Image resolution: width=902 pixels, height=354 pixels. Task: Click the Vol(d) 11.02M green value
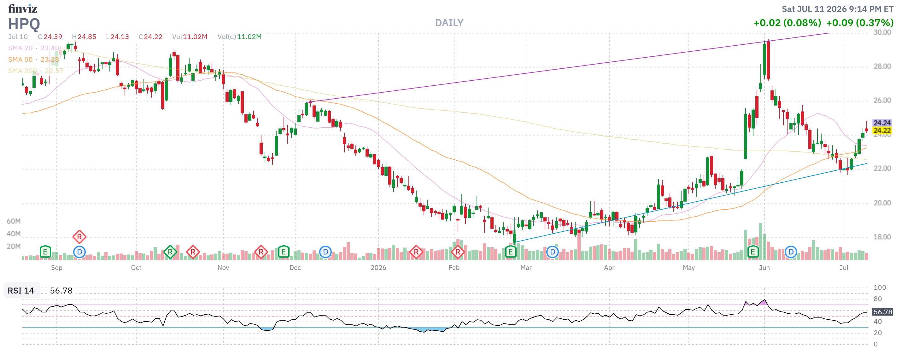249,37
